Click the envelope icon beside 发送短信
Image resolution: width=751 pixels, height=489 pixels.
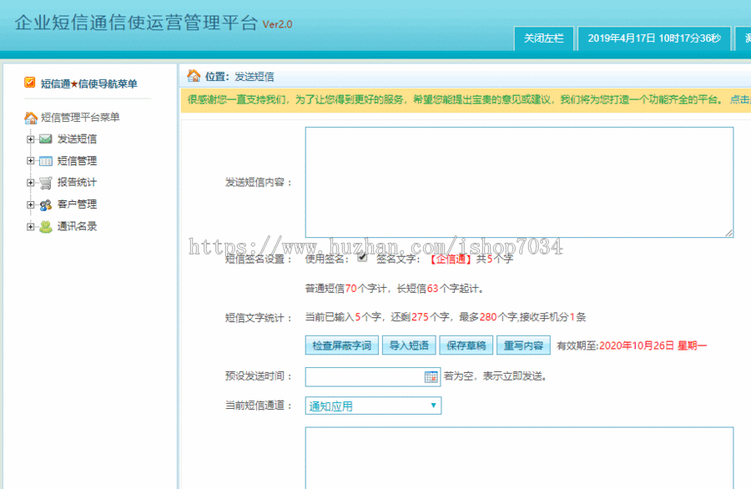(x=46, y=139)
